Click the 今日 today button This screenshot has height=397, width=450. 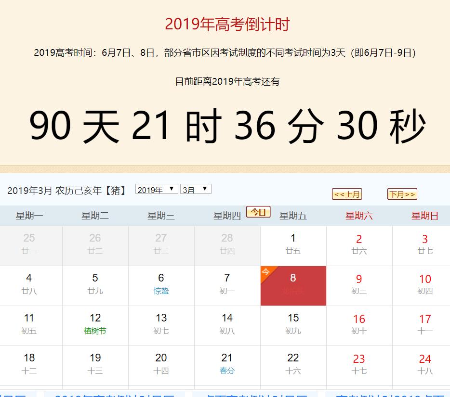coord(258,212)
